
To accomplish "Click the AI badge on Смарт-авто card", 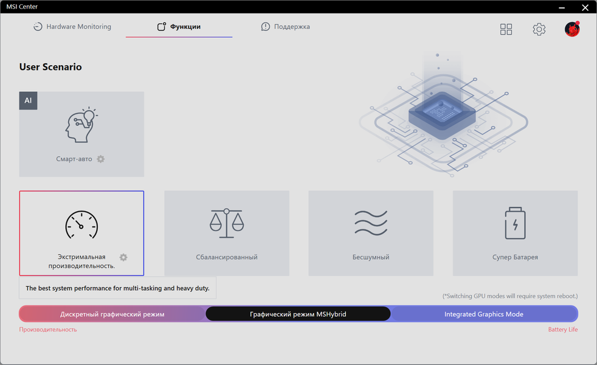I will coord(28,100).
